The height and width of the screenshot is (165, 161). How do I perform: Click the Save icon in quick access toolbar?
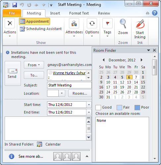(x=15, y=5)
